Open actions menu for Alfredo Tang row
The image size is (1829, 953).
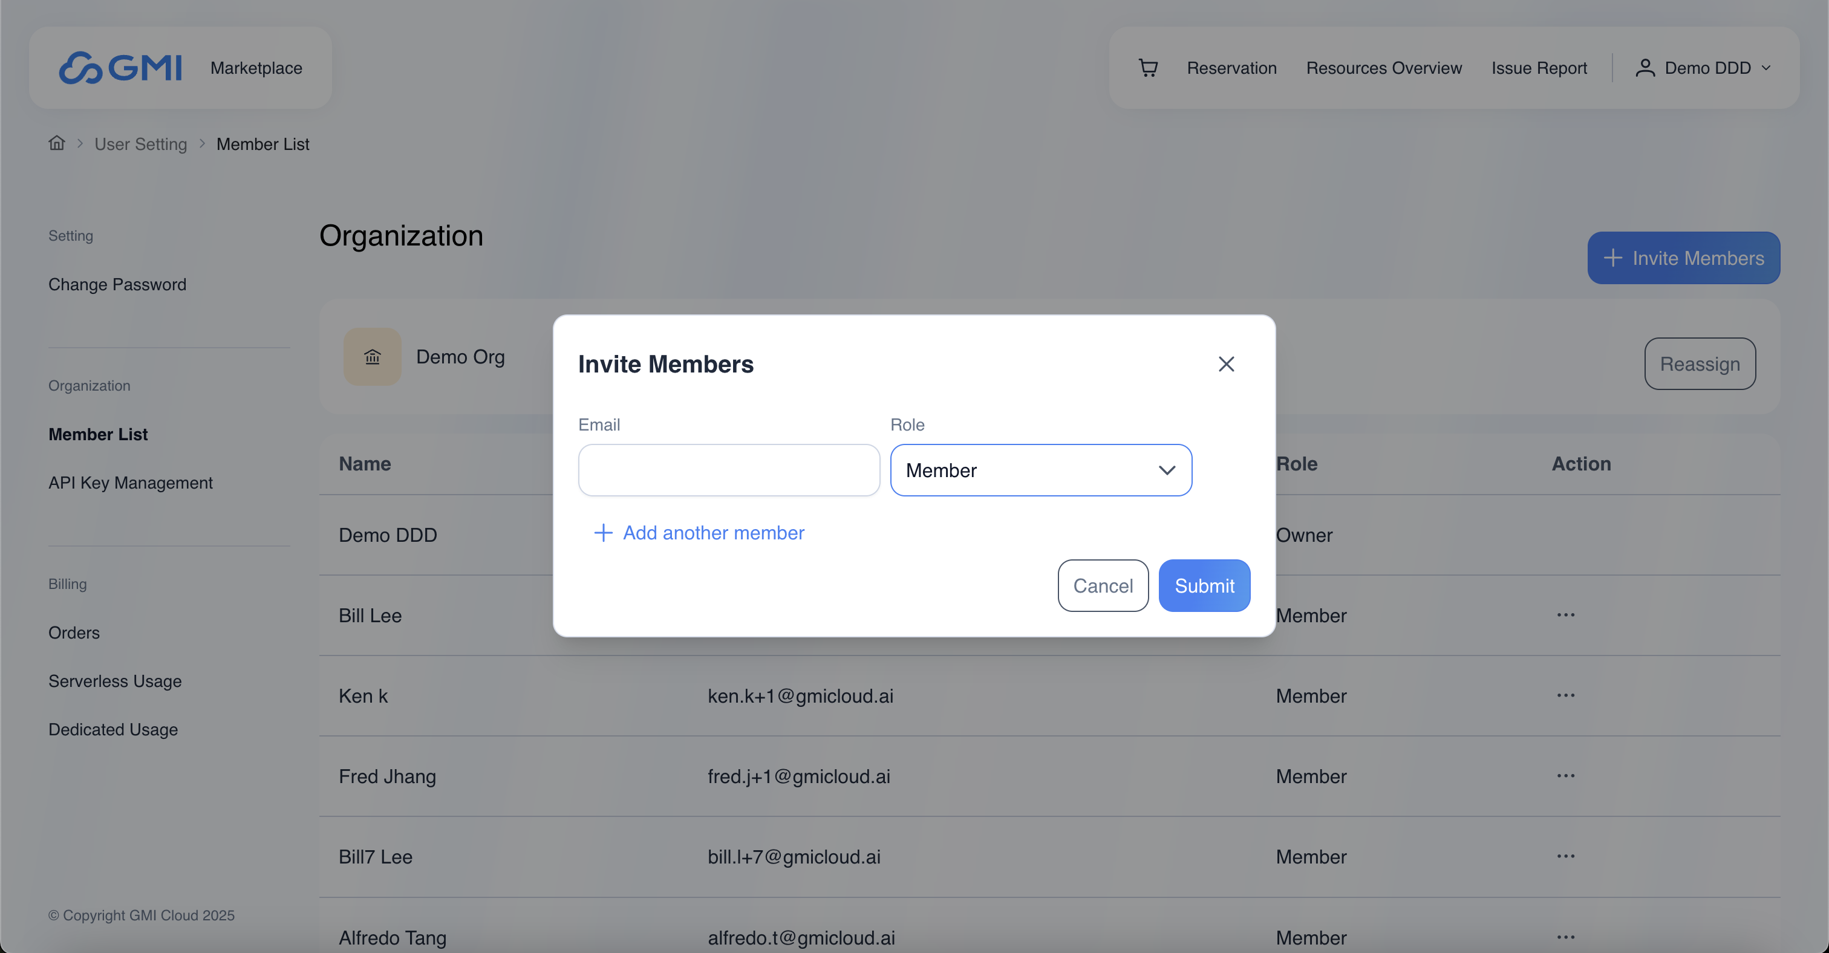pyautogui.click(x=1565, y=937)
